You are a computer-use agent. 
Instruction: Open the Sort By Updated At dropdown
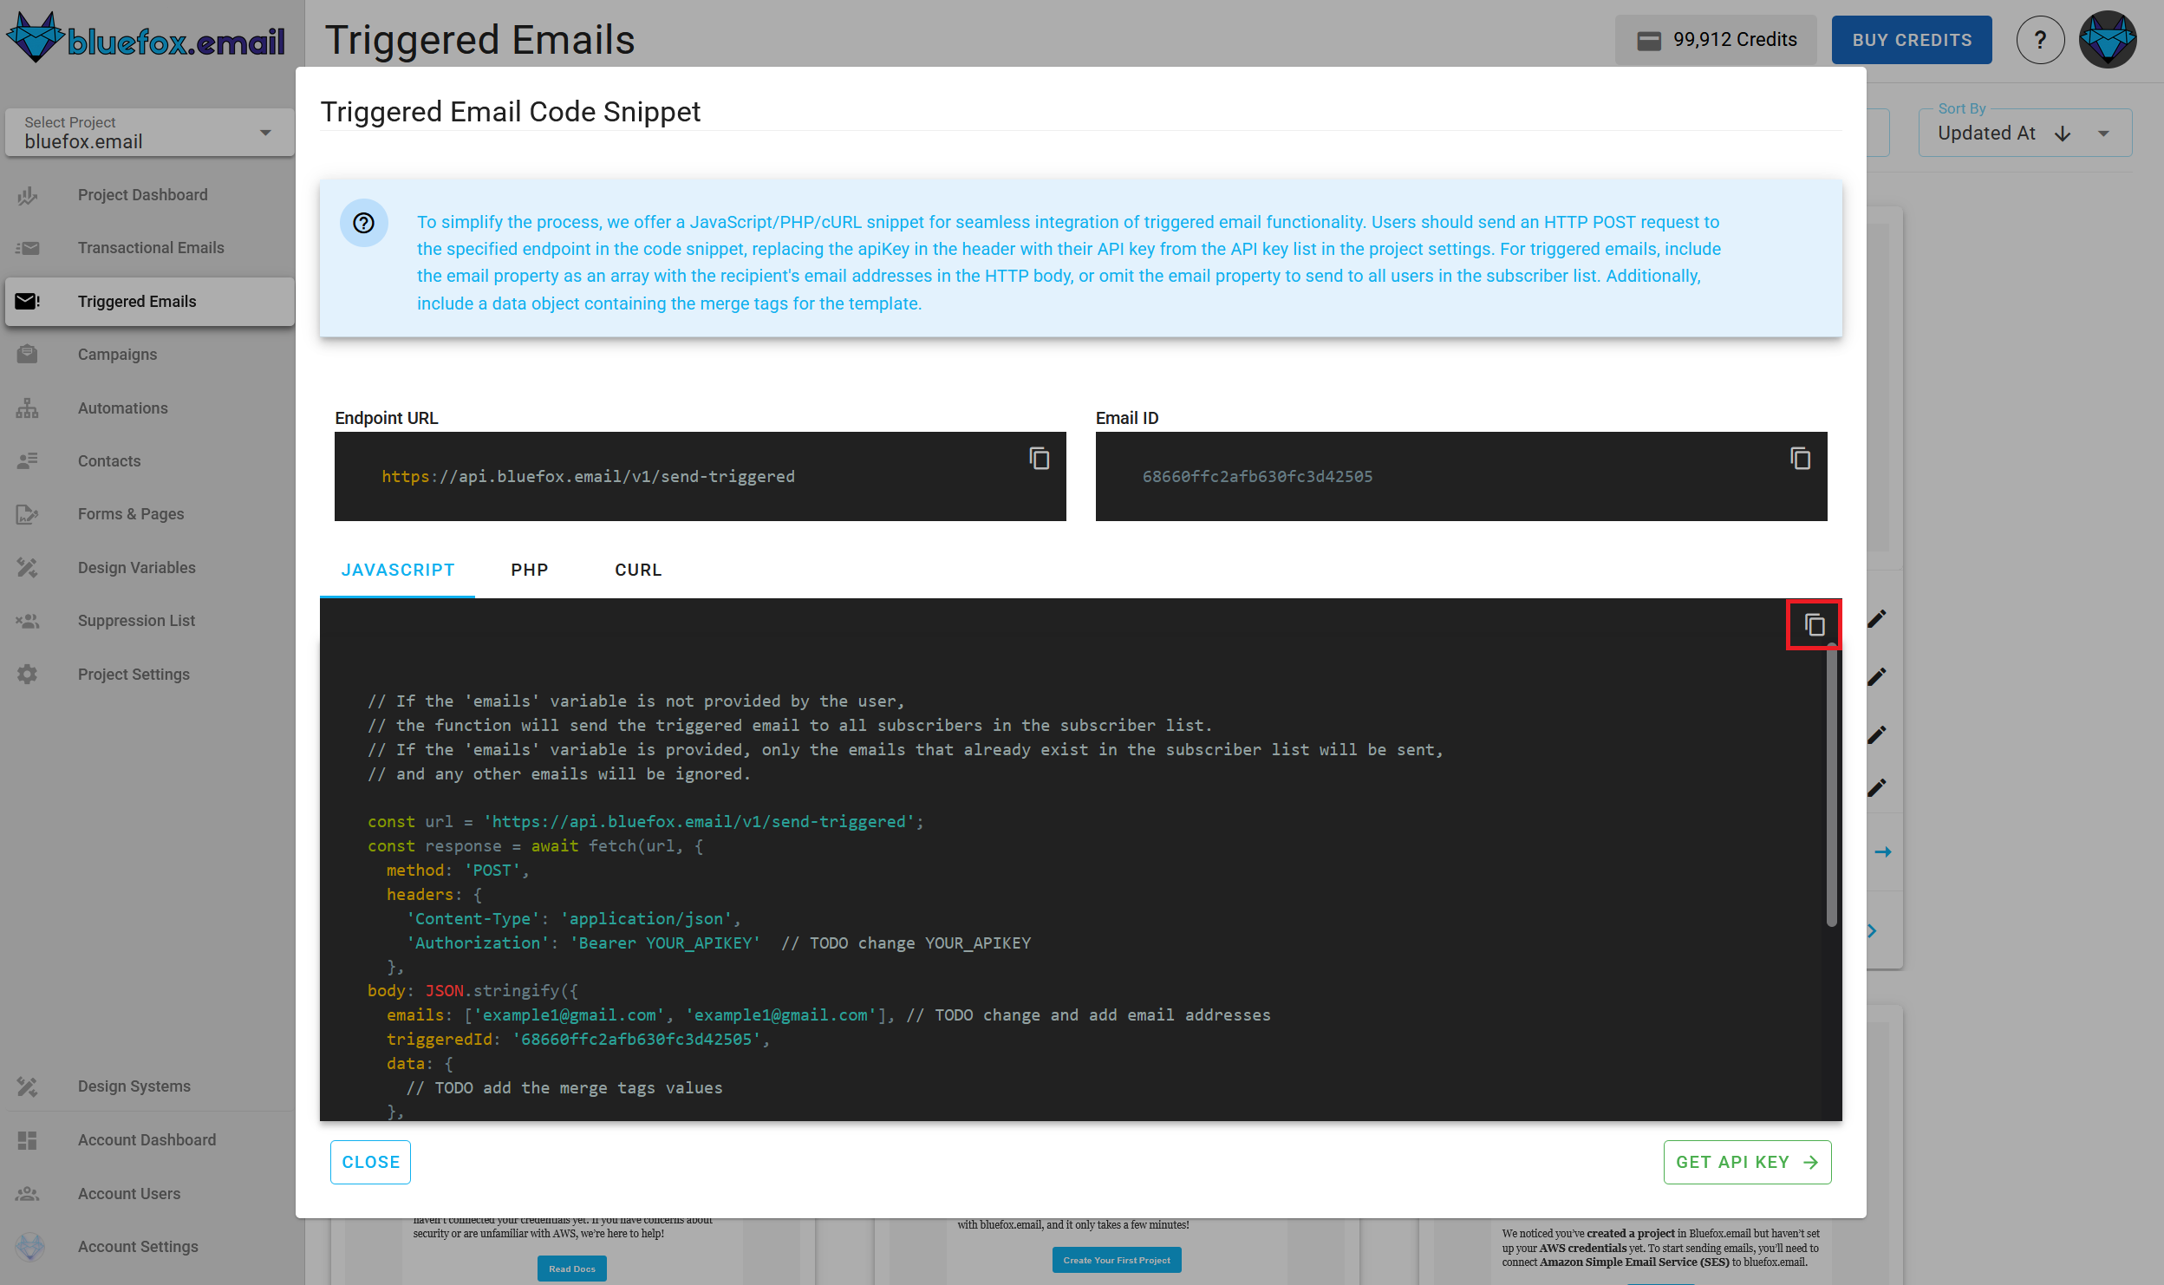coord(2025,133)
